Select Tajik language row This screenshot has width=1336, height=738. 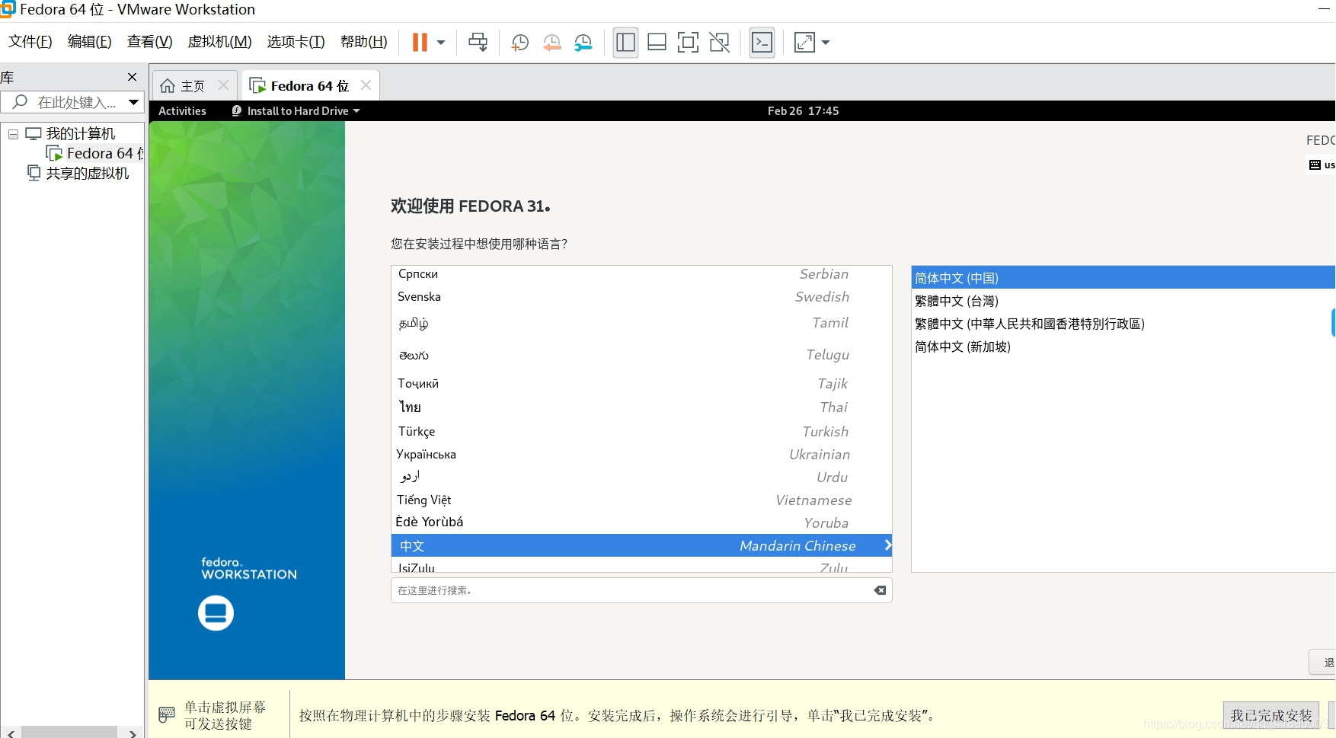pos(641,384)
